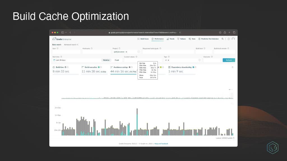
Task: Select the Avoidance savings metric
Action: (x=124, y=70)
